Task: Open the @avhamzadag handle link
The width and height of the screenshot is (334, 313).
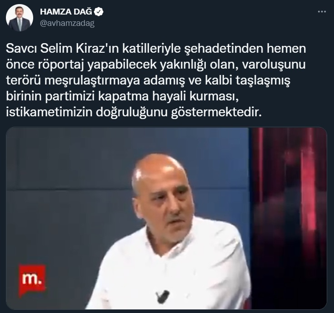Action: [67, 23]
